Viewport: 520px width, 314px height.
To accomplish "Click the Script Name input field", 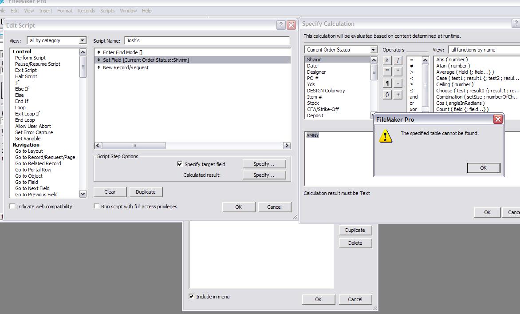I will [x=207, y=40].
